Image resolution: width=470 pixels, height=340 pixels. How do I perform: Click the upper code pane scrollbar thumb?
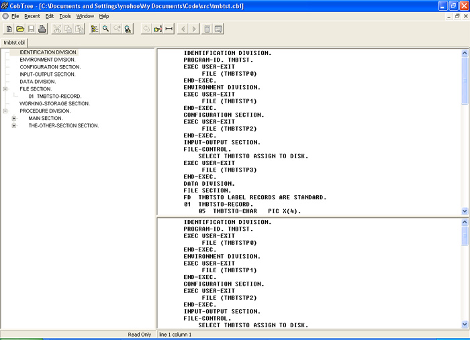tap(465, 81)
